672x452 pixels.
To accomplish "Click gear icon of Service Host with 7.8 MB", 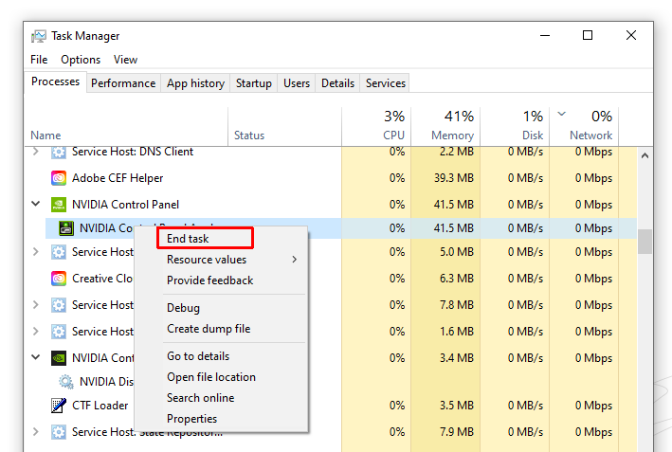I will click(x=59, y=305).
